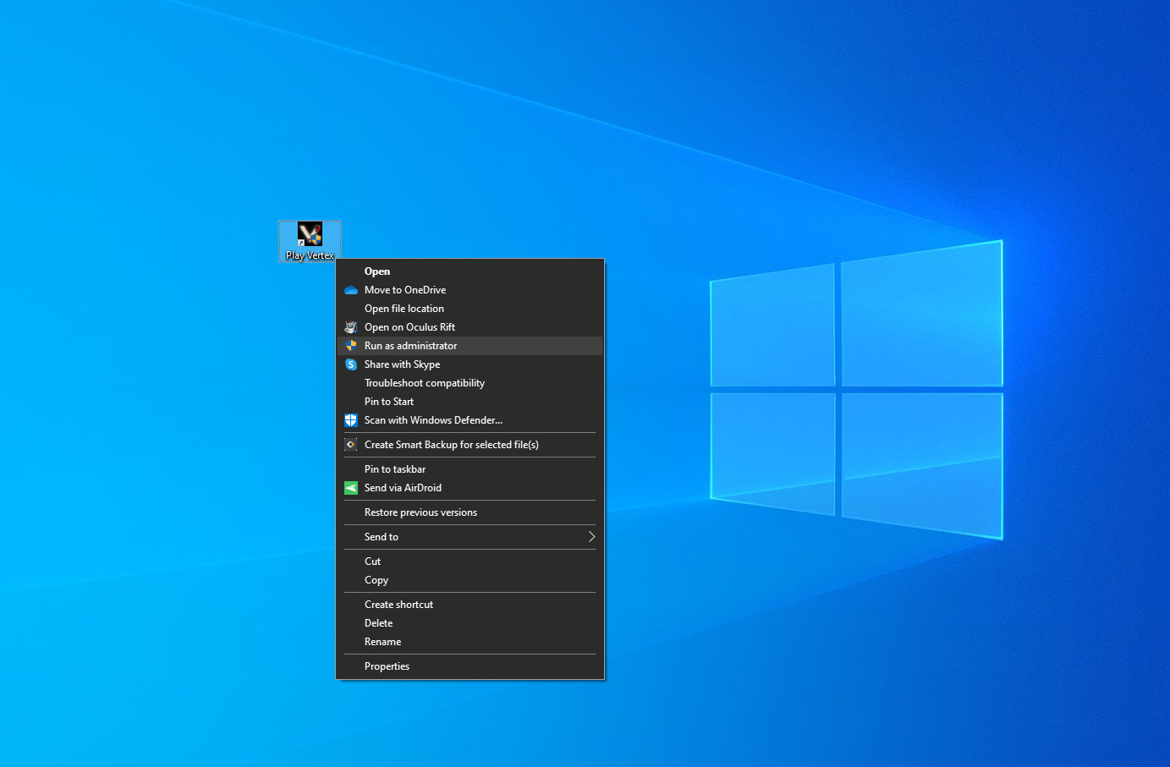Expand the Send to submenu arrow
1170x767 pixels.
(x=591, y=537)
